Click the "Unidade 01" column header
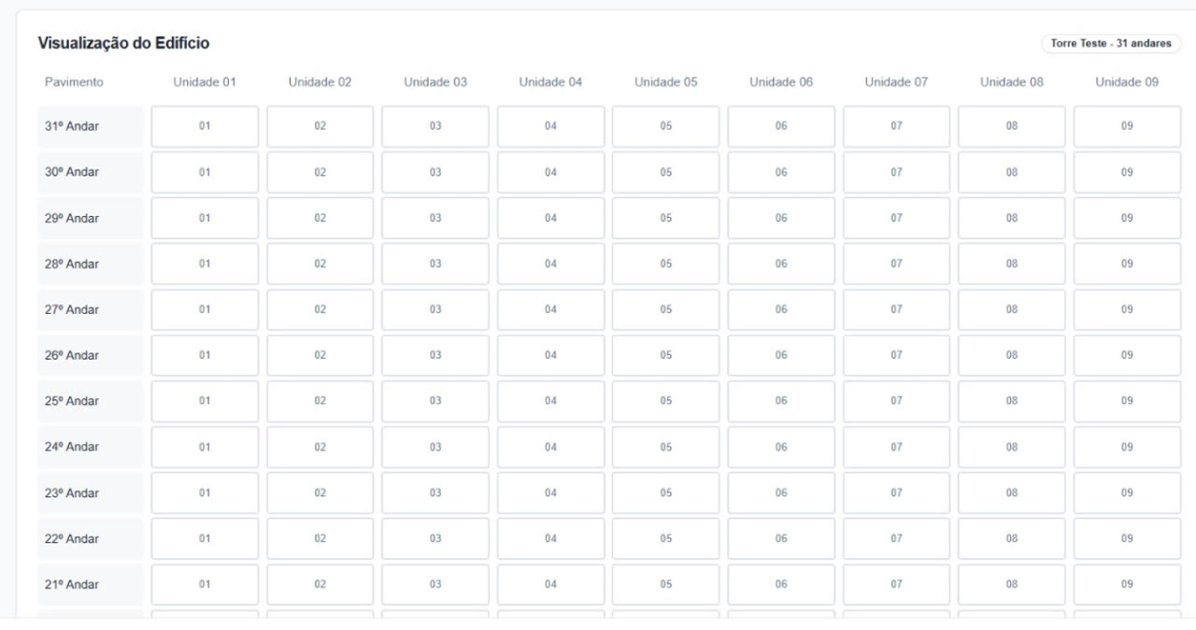Image resolution: width=1196 pixels, height=630 pixels. click(x=205, y=82)
